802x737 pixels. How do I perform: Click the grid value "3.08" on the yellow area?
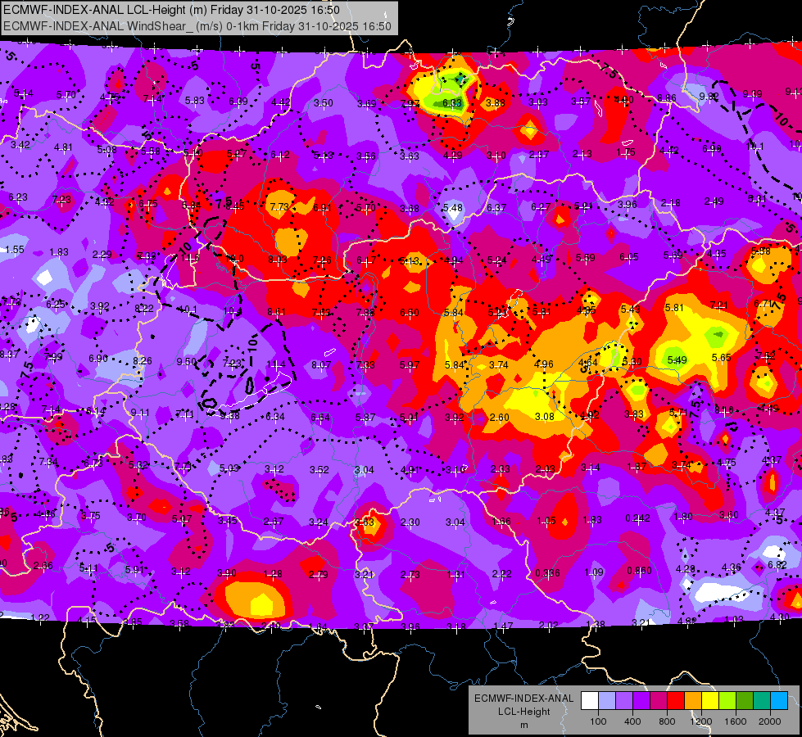tap(545, 416)
